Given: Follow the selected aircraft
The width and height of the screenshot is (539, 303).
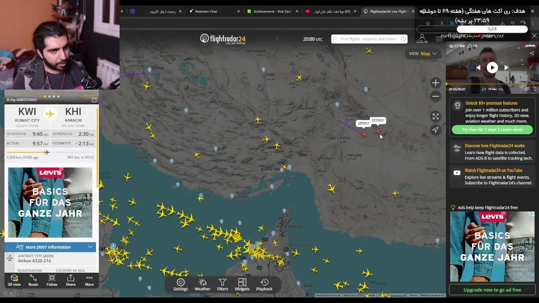Looking at the screenshot, I should 52,280.
